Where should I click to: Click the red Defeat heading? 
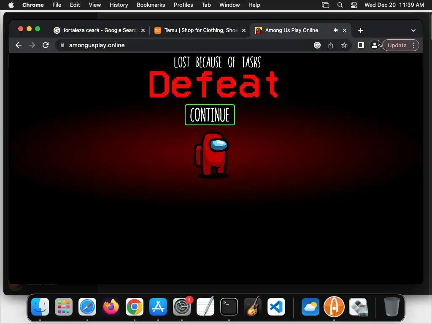tap(214, 84)
